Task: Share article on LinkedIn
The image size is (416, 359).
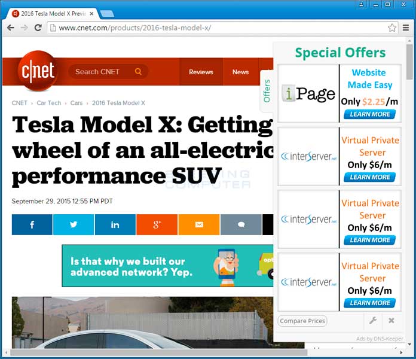Action: tap(115, 224)
